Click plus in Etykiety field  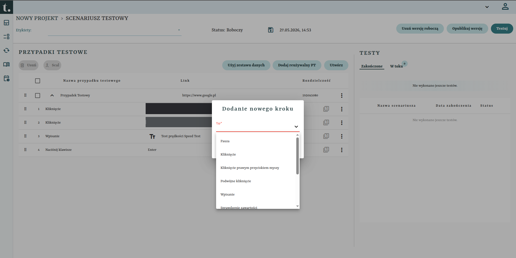point(179,30)
